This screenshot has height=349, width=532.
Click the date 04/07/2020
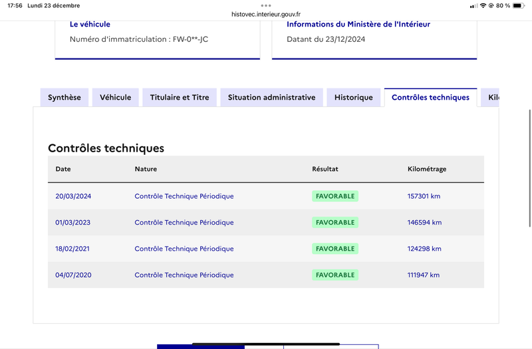click(73, 275)
